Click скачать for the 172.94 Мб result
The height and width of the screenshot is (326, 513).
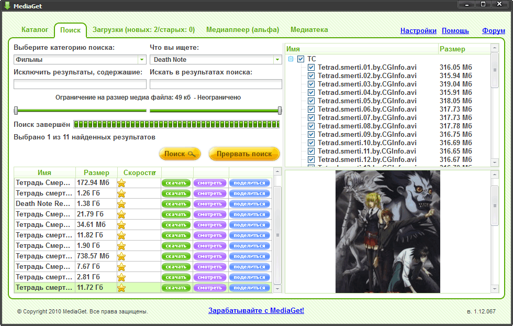[x=176, y=183]
